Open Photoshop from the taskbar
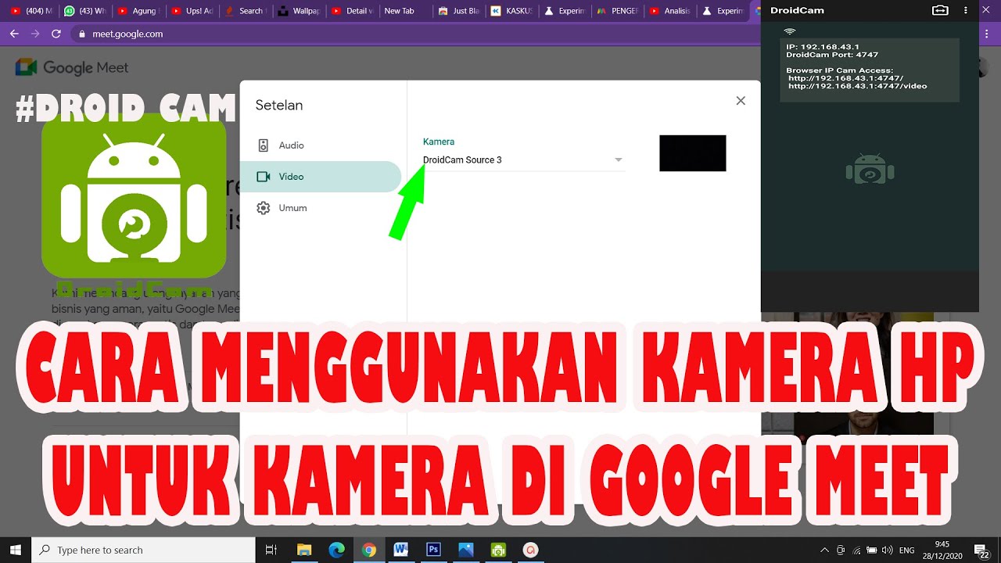This screenshot has height=563, width=1001. (433, 550)
